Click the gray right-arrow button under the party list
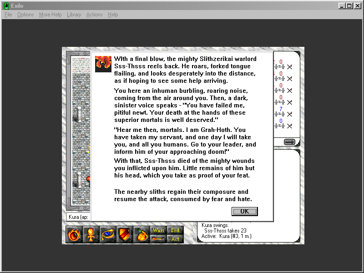Viewport: 364px width, 273px height. pos(289,142)
